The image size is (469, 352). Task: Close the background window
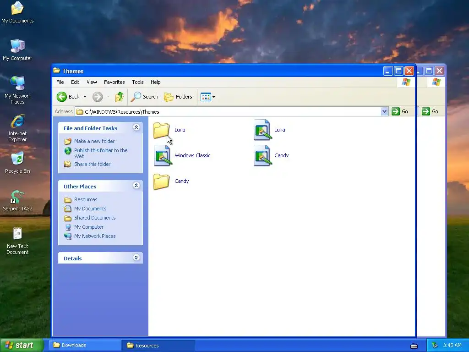click(x=439, y=71)
